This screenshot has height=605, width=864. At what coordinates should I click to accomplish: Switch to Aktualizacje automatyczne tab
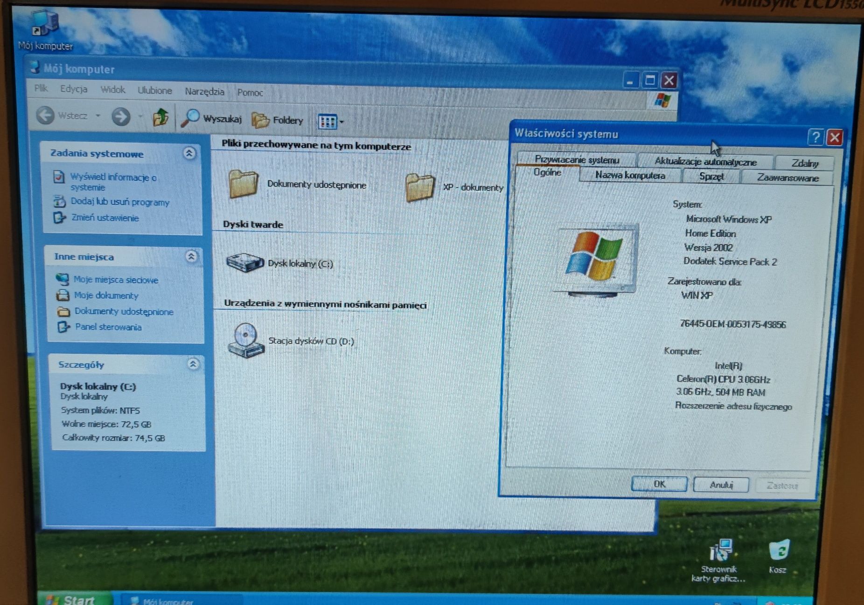click(705, 162)
